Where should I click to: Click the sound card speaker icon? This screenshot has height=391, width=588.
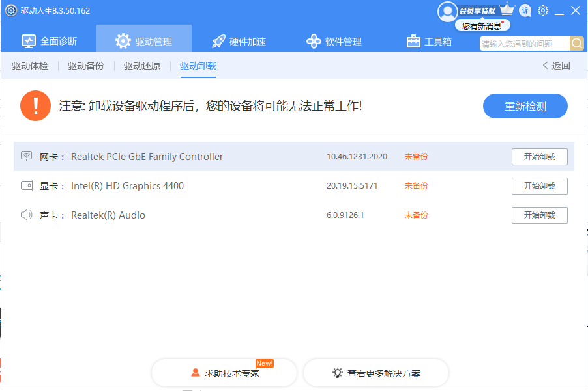tap(26, 215)
